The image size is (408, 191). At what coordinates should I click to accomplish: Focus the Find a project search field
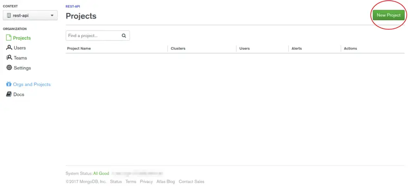(97, 36)
